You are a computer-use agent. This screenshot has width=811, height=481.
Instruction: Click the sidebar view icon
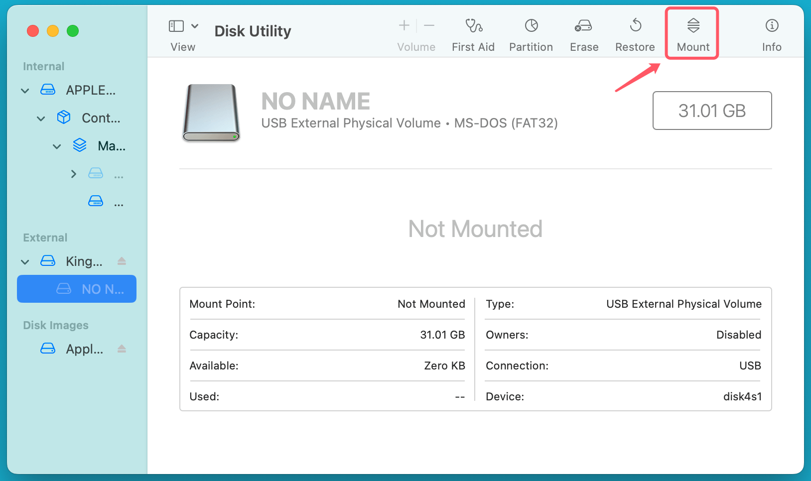(176, 25)
